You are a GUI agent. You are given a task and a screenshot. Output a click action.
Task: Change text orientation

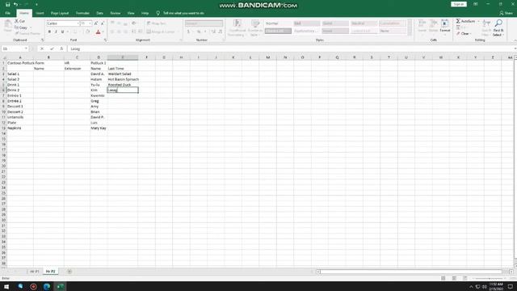click(x=133, y=23)
